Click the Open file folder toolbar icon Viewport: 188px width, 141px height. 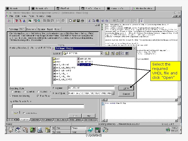point(74,21)
